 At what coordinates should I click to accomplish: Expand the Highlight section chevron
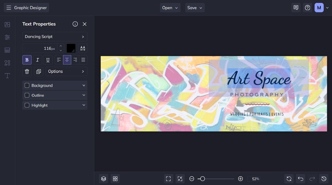[x=84, y=105]
